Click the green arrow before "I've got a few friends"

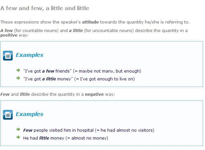coord(18,71)
